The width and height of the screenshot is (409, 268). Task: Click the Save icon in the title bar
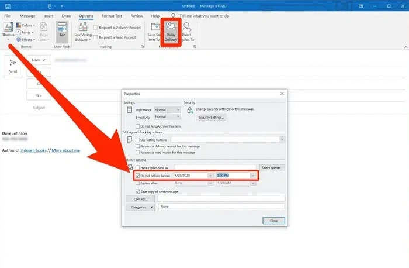8,6
